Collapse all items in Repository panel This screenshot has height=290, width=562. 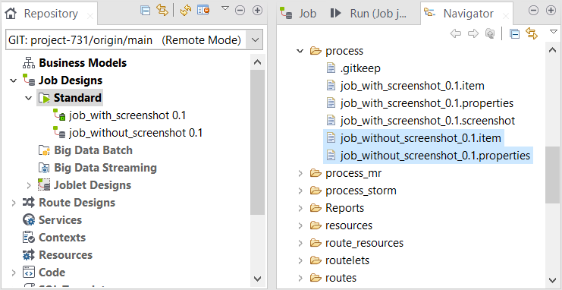(145, 11)
